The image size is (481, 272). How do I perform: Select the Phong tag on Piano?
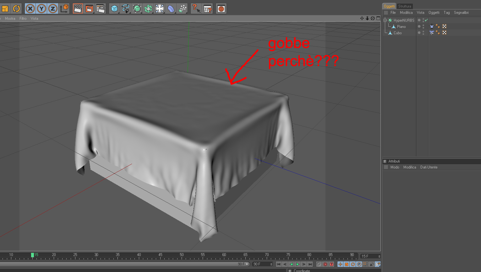pyautogui.click(x=438, y=26)
